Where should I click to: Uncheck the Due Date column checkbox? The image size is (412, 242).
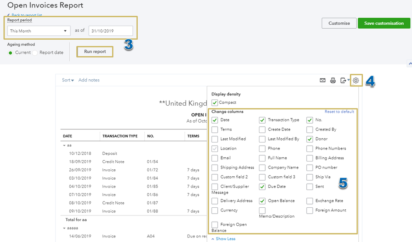pyautogui.click(x=262, y=187)
